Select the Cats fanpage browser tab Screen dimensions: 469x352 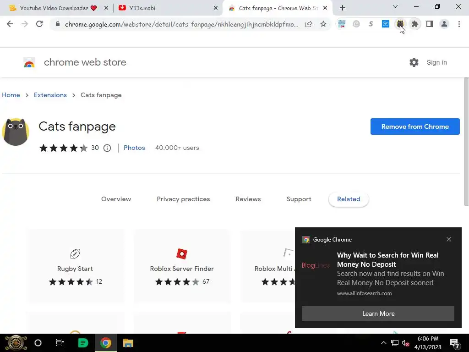278,8
